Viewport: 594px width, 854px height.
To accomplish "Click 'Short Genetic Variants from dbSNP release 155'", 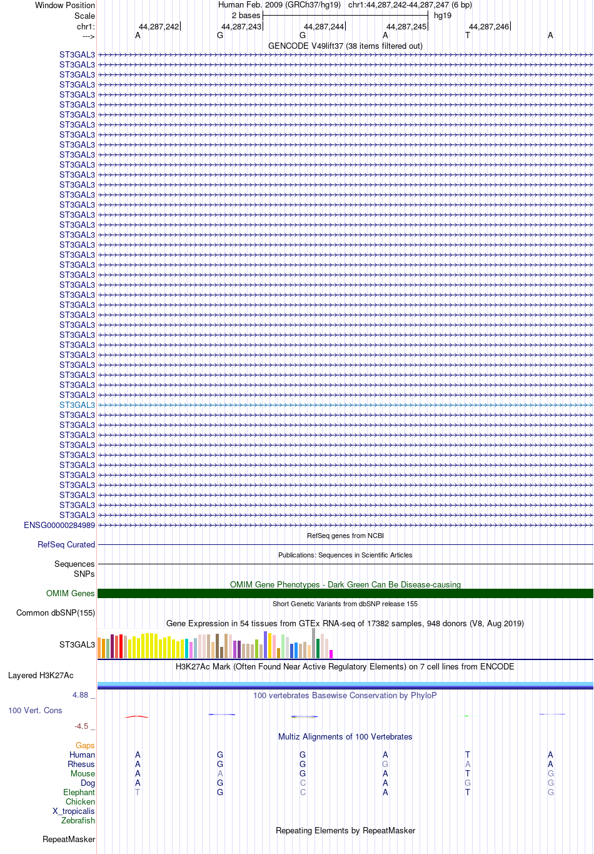I will point(345,604).
